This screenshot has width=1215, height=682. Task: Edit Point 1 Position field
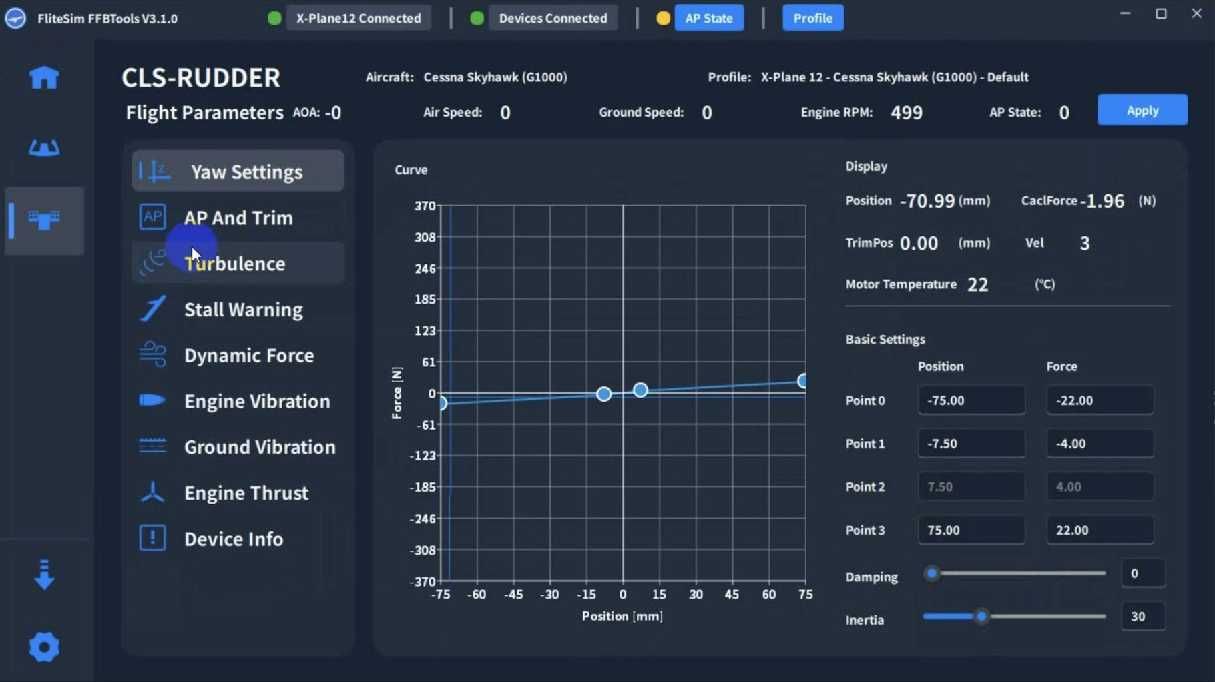coord(971,444)
